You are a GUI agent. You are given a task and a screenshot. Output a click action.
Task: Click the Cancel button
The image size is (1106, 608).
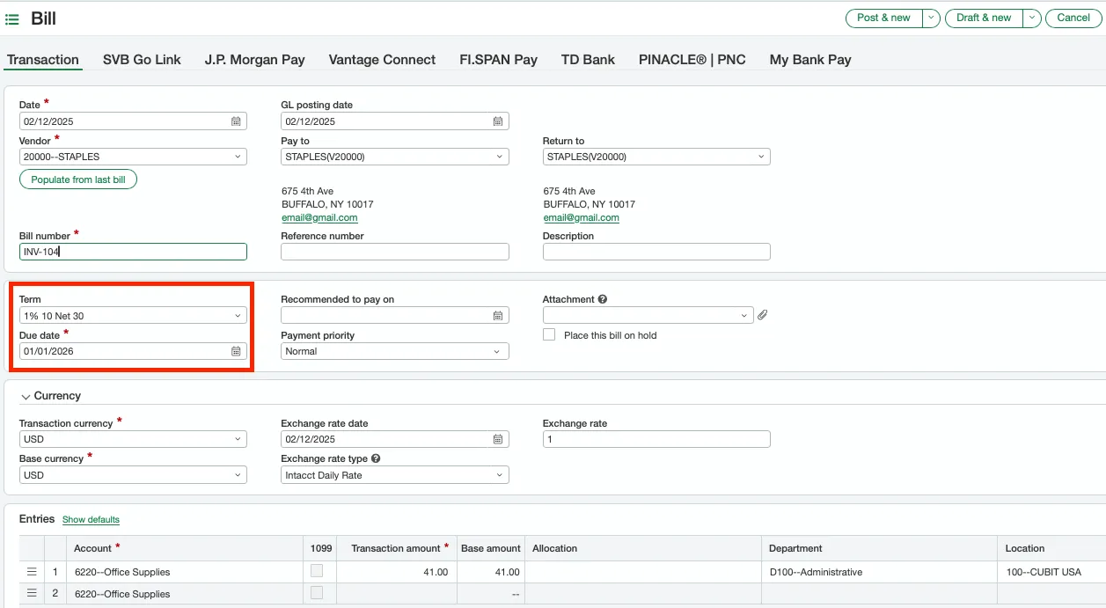pyautogui.click(x=1073, y=18)
